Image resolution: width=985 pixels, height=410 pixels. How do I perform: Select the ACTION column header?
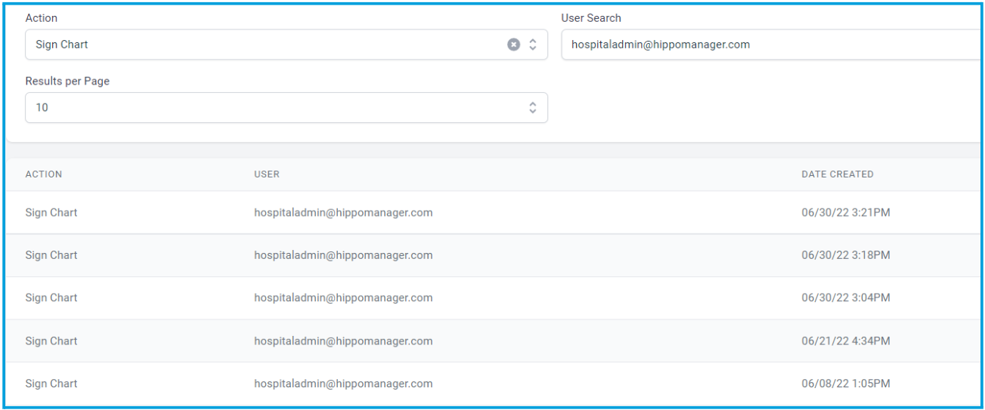coord(44,174)
